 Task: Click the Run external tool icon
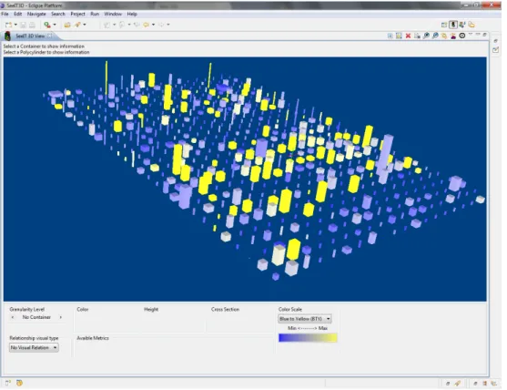coord(47,25)
